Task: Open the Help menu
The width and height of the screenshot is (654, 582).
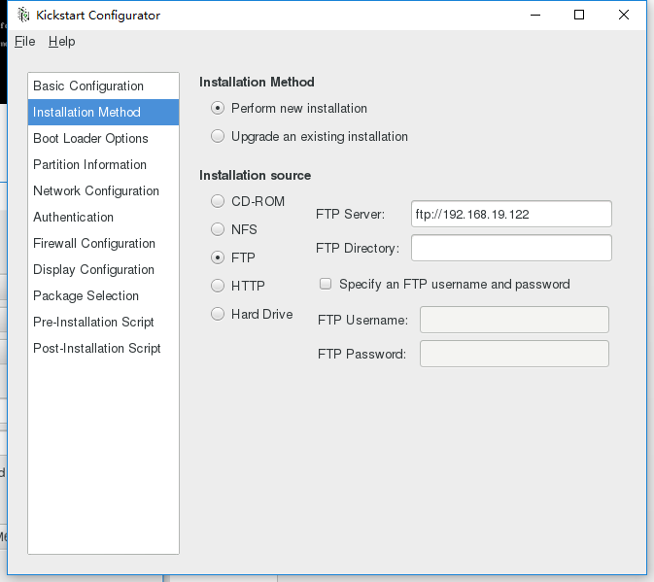Action: (x=61, y=42)
